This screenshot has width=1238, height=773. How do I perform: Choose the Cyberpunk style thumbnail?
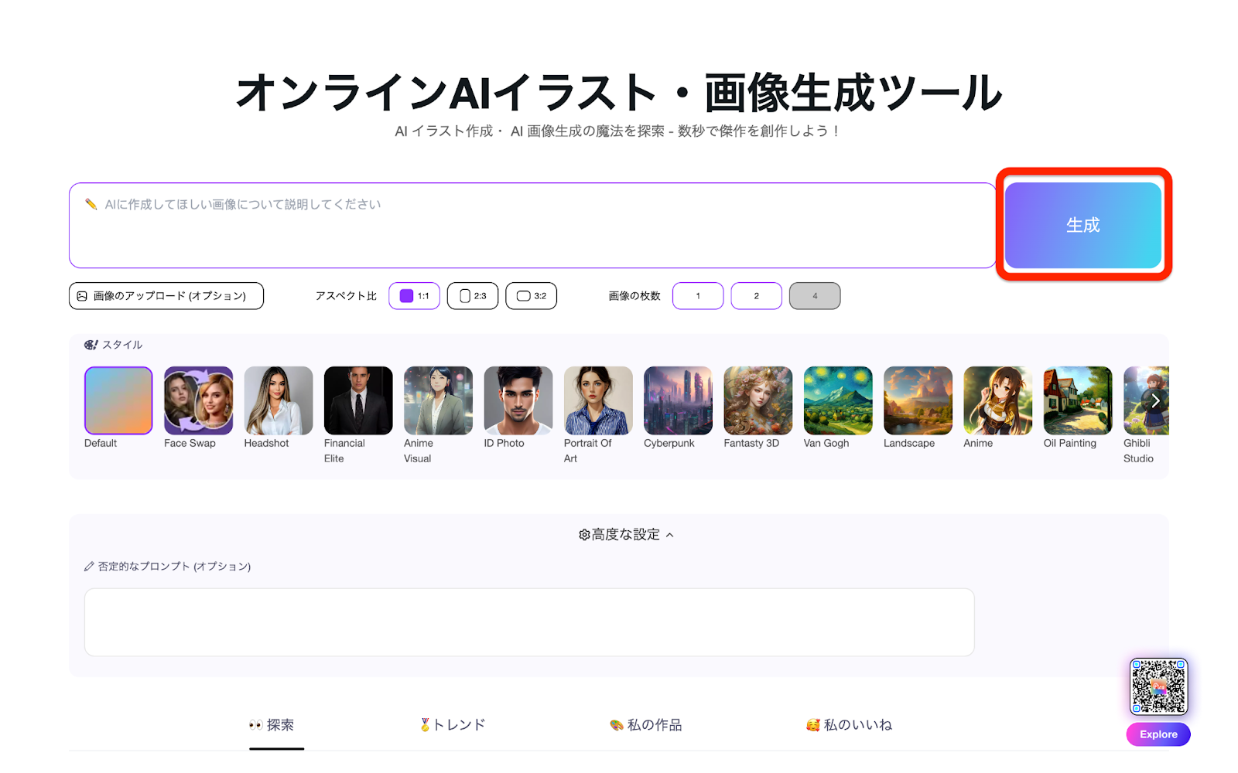(x=678, y=400)
